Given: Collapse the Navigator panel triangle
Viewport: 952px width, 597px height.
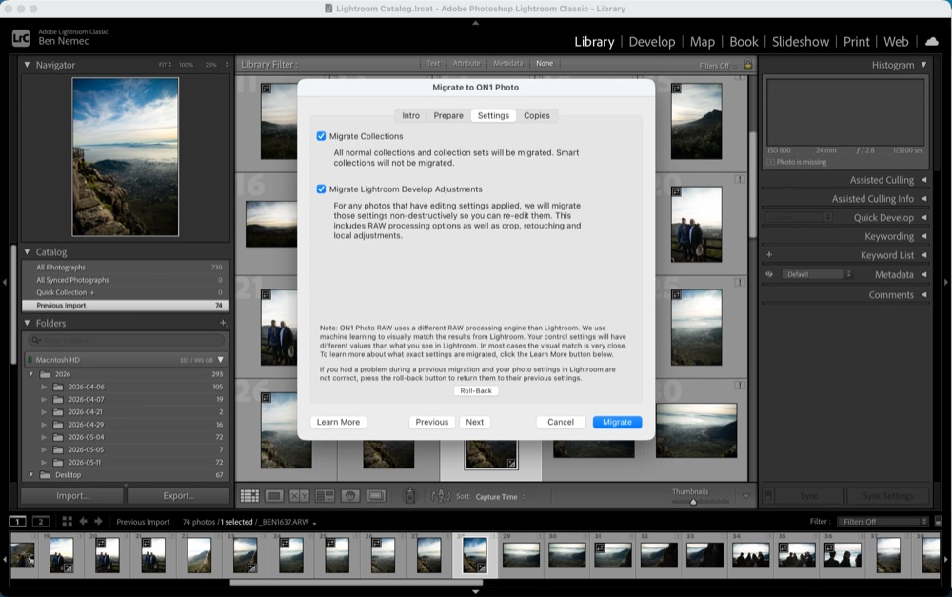Looking at the screenshot, I should click(x=27, y=65).
